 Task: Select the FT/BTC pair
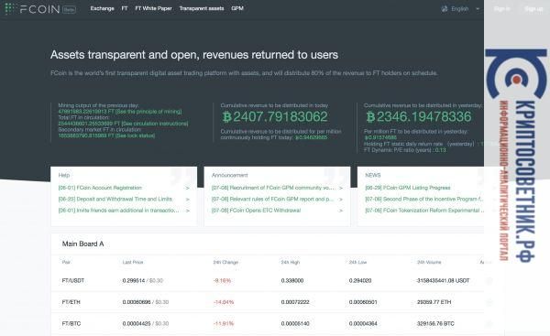pos(71,323)
